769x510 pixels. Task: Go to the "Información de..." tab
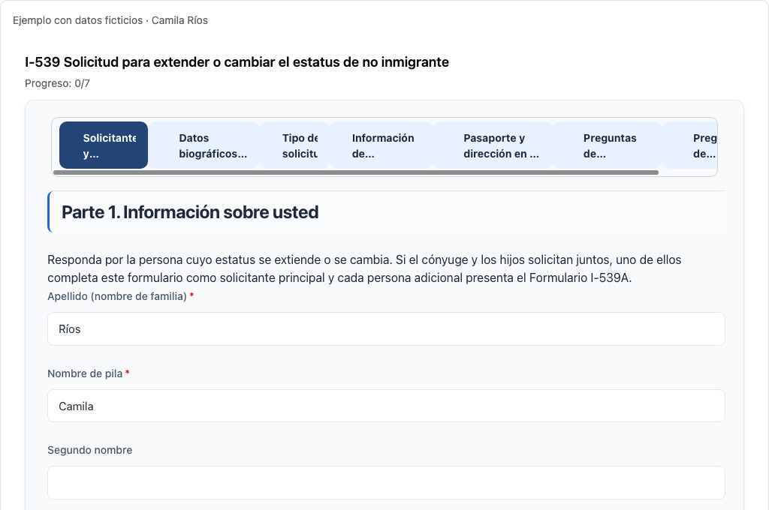[x=381, y=145]
